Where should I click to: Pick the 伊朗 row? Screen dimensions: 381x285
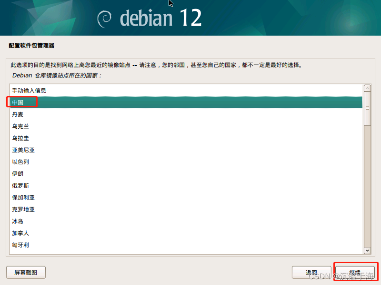click(186, 174)
